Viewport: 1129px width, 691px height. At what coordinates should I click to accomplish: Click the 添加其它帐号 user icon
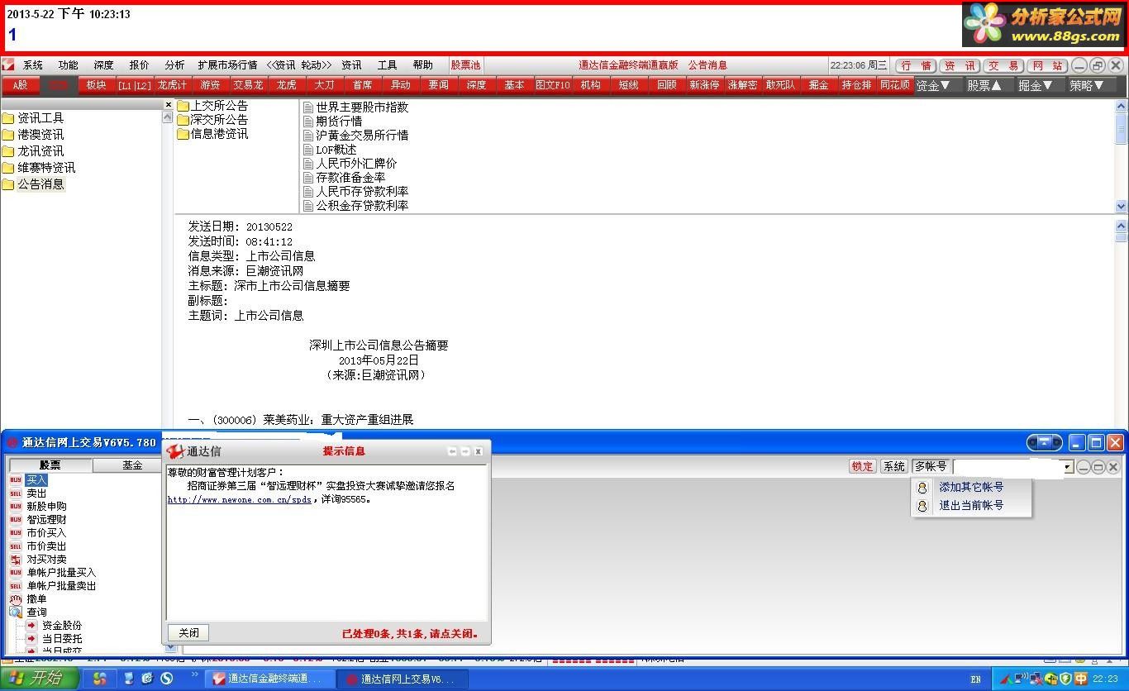[x=922, y=488]
